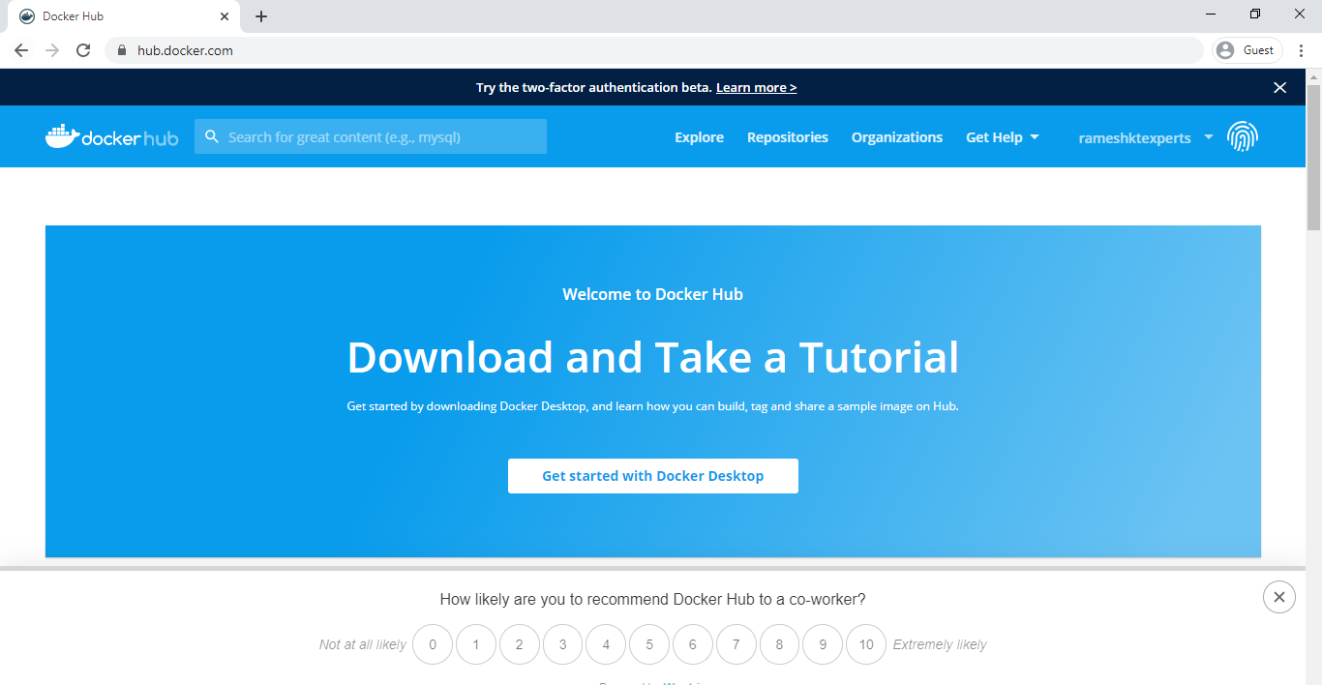The height and width of the screenshot is (685, 1322).
Task: Reload the page with the refresh icon
Action: click(x=83, y=50)
